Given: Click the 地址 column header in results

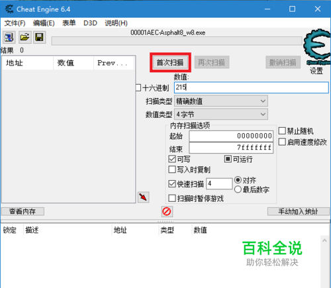Looking at the screenshot, I should (28, 63).
